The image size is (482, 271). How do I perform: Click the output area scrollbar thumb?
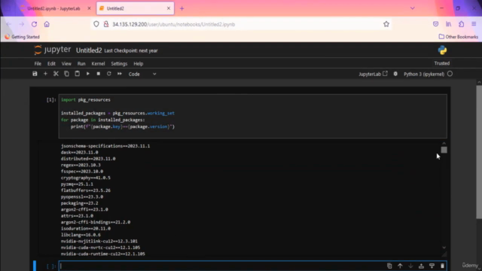tap(444, 150)
